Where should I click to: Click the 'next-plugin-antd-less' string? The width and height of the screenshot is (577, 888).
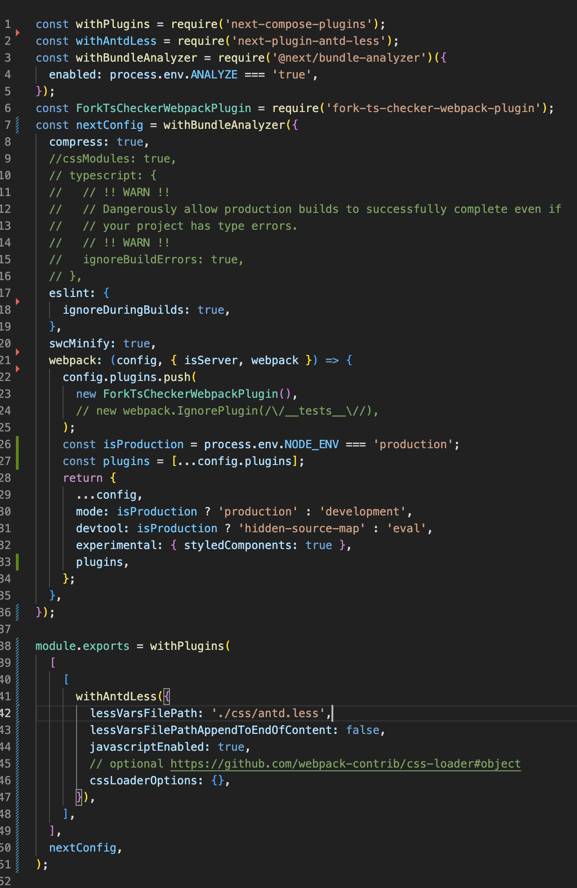pos(309,41)
